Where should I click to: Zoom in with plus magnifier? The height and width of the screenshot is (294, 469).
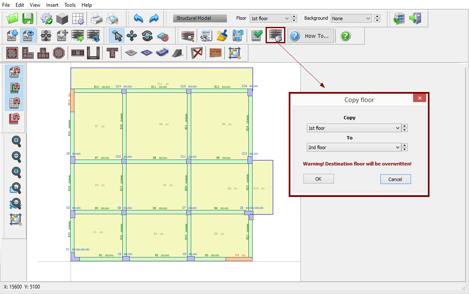tap(16, 141)
